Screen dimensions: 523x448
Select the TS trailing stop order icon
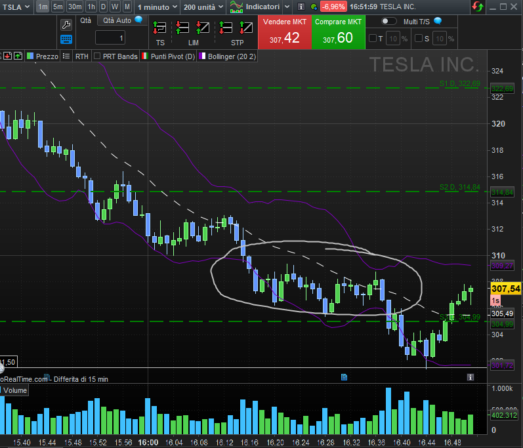click(159, 28)
